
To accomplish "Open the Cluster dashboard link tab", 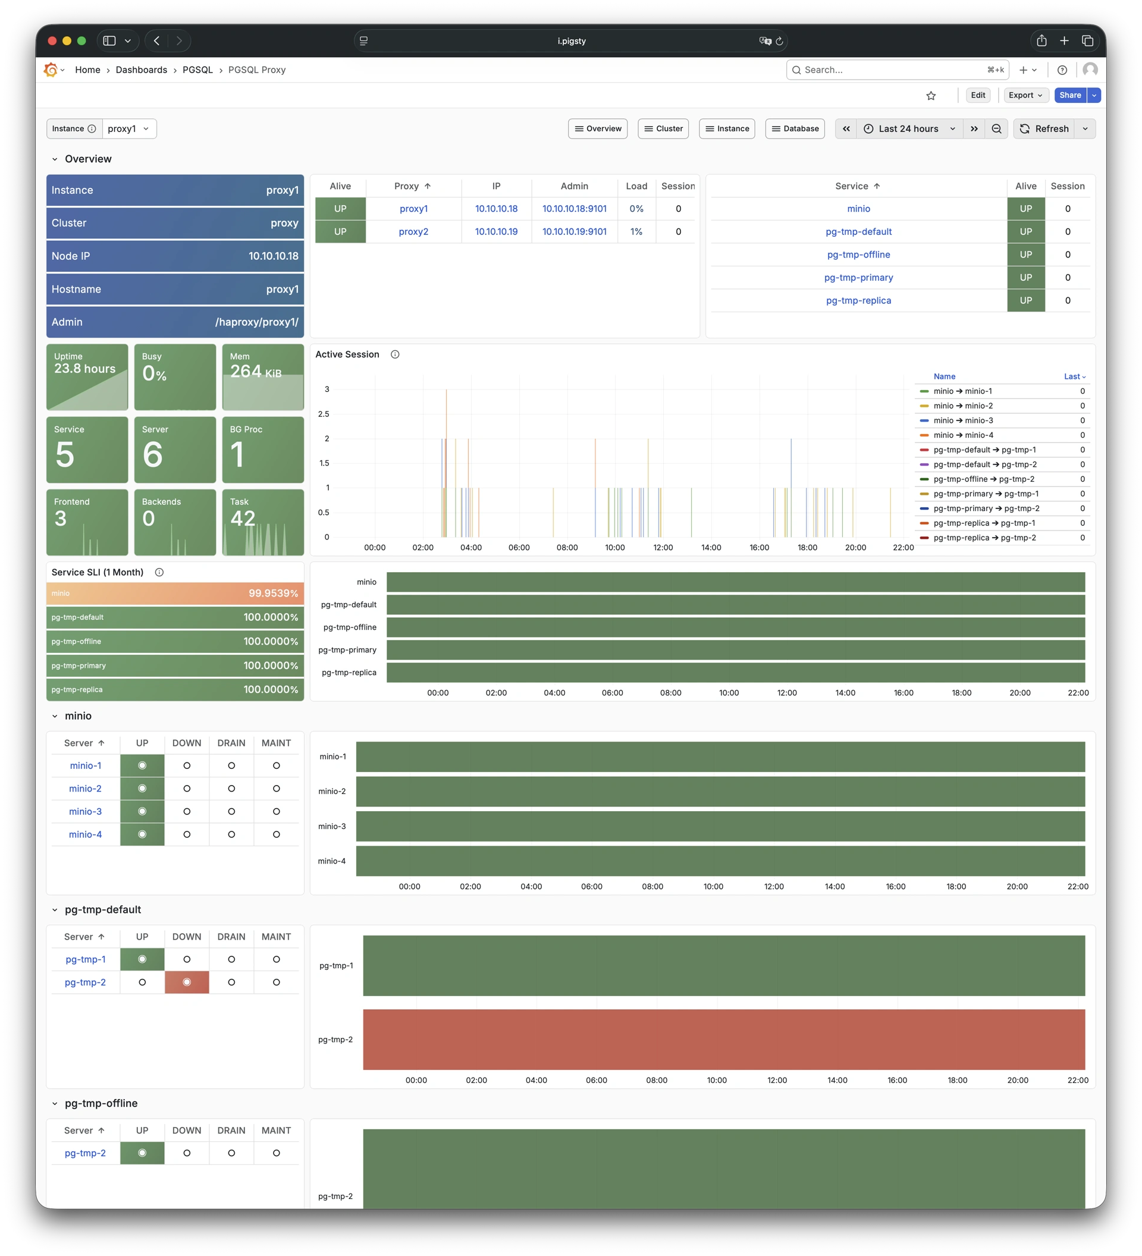I will point(663,129).
